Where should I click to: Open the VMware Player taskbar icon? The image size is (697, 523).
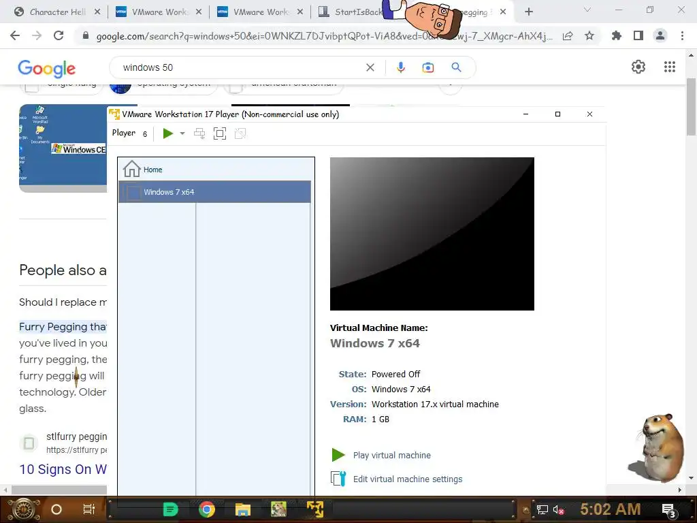point(315,509)
